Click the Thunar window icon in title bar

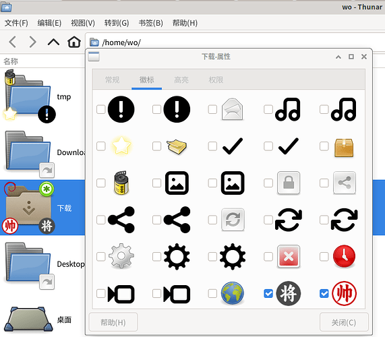[6, 7]
